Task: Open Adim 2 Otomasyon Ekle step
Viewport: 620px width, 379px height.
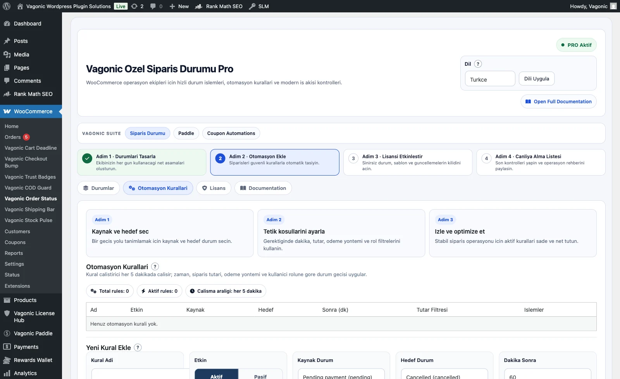Action: pos(275,162)
